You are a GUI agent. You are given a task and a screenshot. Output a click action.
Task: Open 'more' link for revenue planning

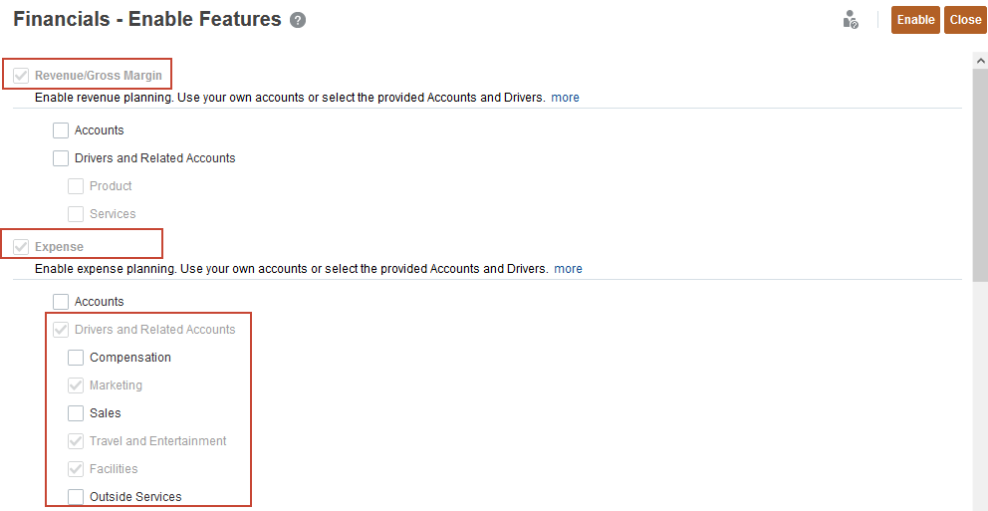tap(566, 98)
